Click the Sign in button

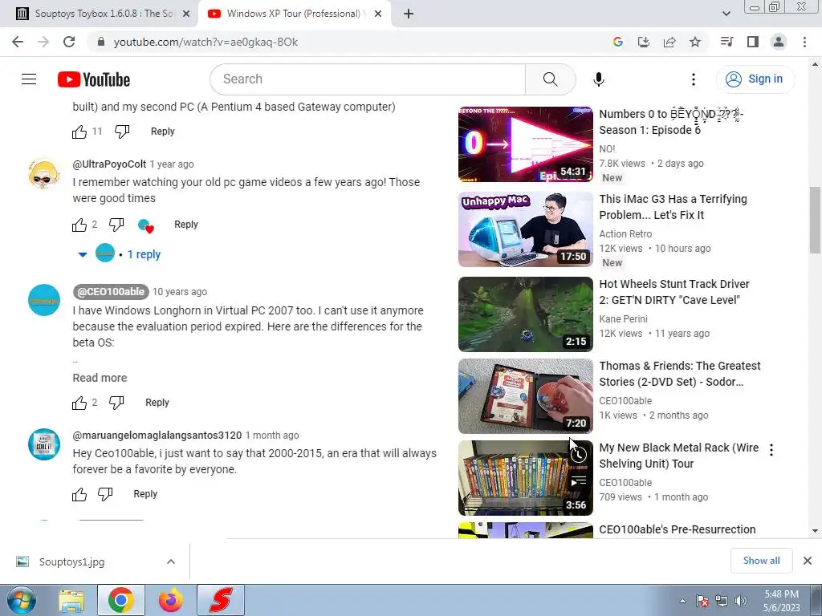pos(755,79)
